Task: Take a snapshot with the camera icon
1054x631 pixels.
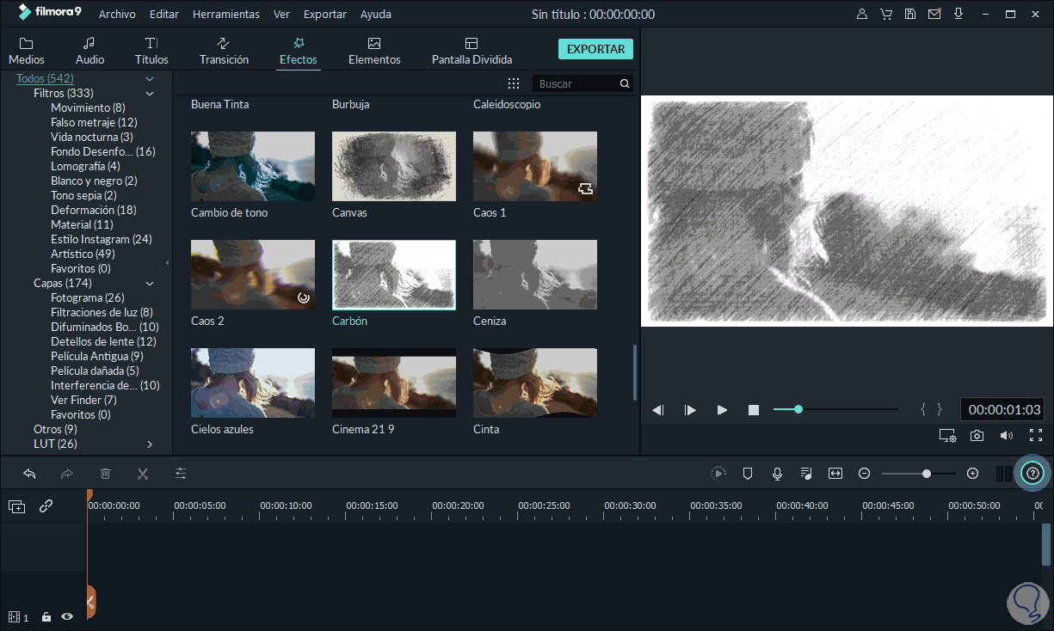Action: [977, 435]
